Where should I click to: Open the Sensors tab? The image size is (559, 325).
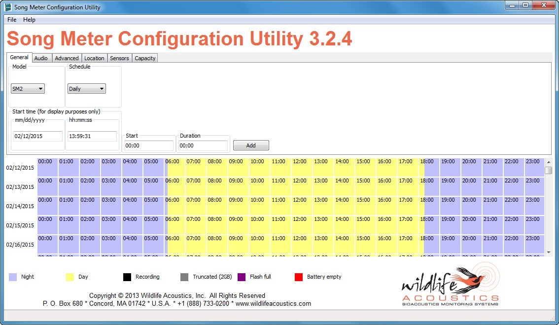(x=119, y=58)
